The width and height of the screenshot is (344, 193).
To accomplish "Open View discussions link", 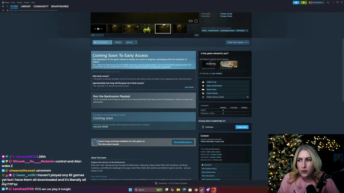I will 208,176.
